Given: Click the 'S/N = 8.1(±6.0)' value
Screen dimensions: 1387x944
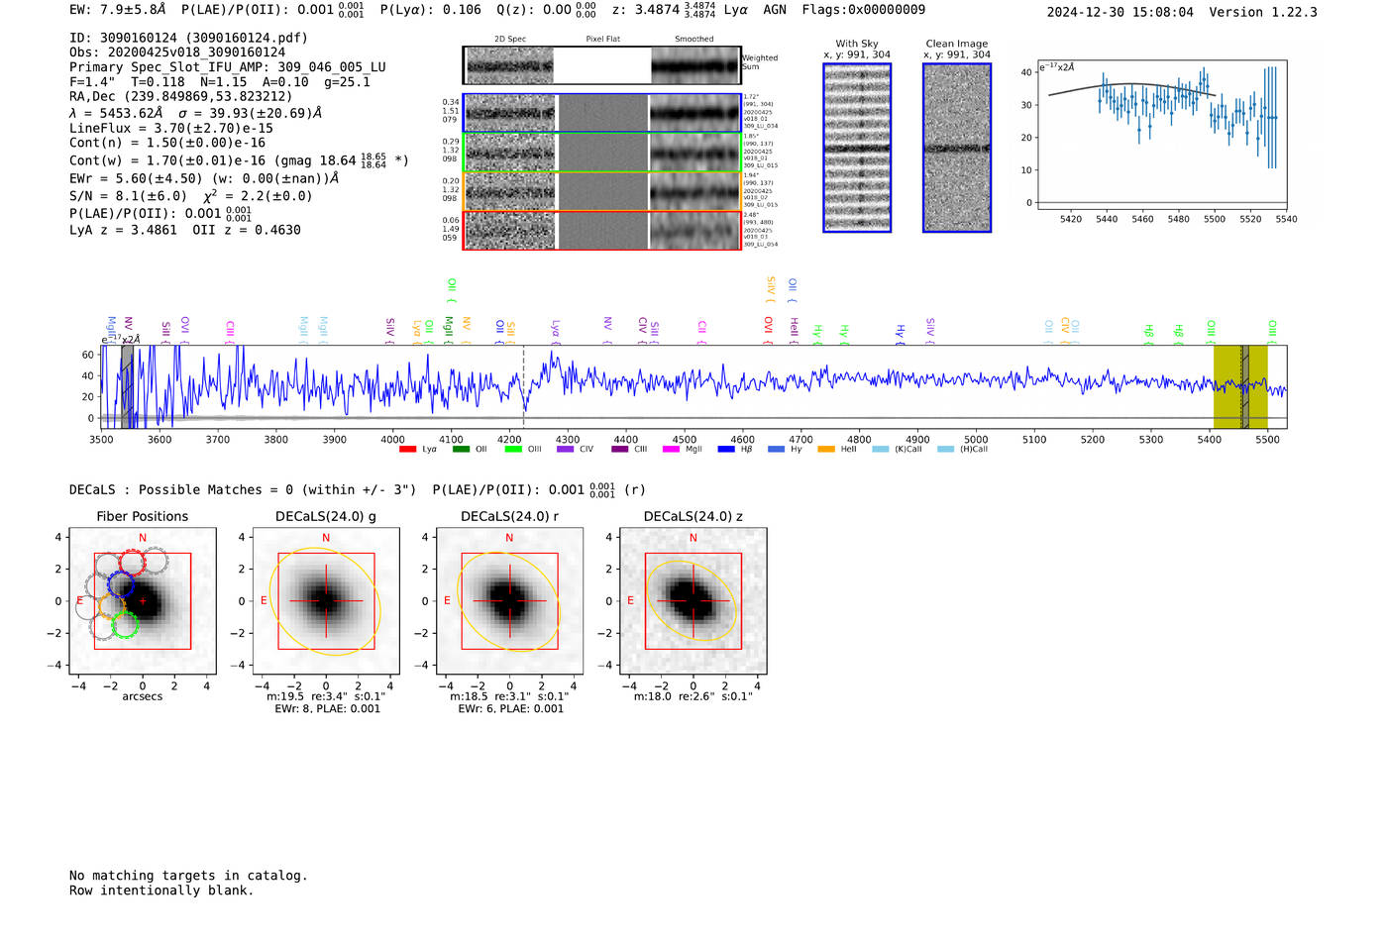Looking at the screenshot, I should (x=128, y=196).
